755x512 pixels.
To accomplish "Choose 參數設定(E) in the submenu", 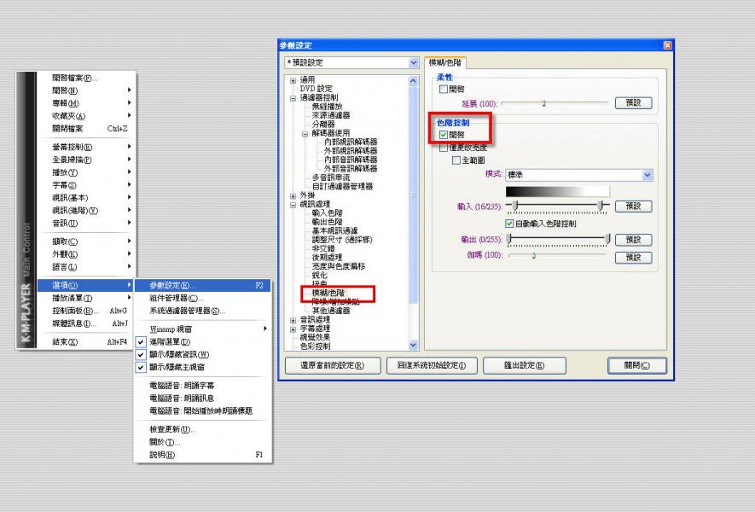I will [x=203, y=285].
